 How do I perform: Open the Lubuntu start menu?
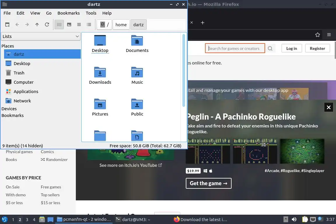(5, 220)
